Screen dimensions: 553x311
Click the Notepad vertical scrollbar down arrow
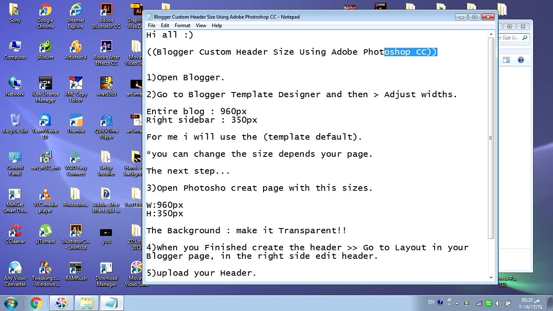click(x=491, y=278)
